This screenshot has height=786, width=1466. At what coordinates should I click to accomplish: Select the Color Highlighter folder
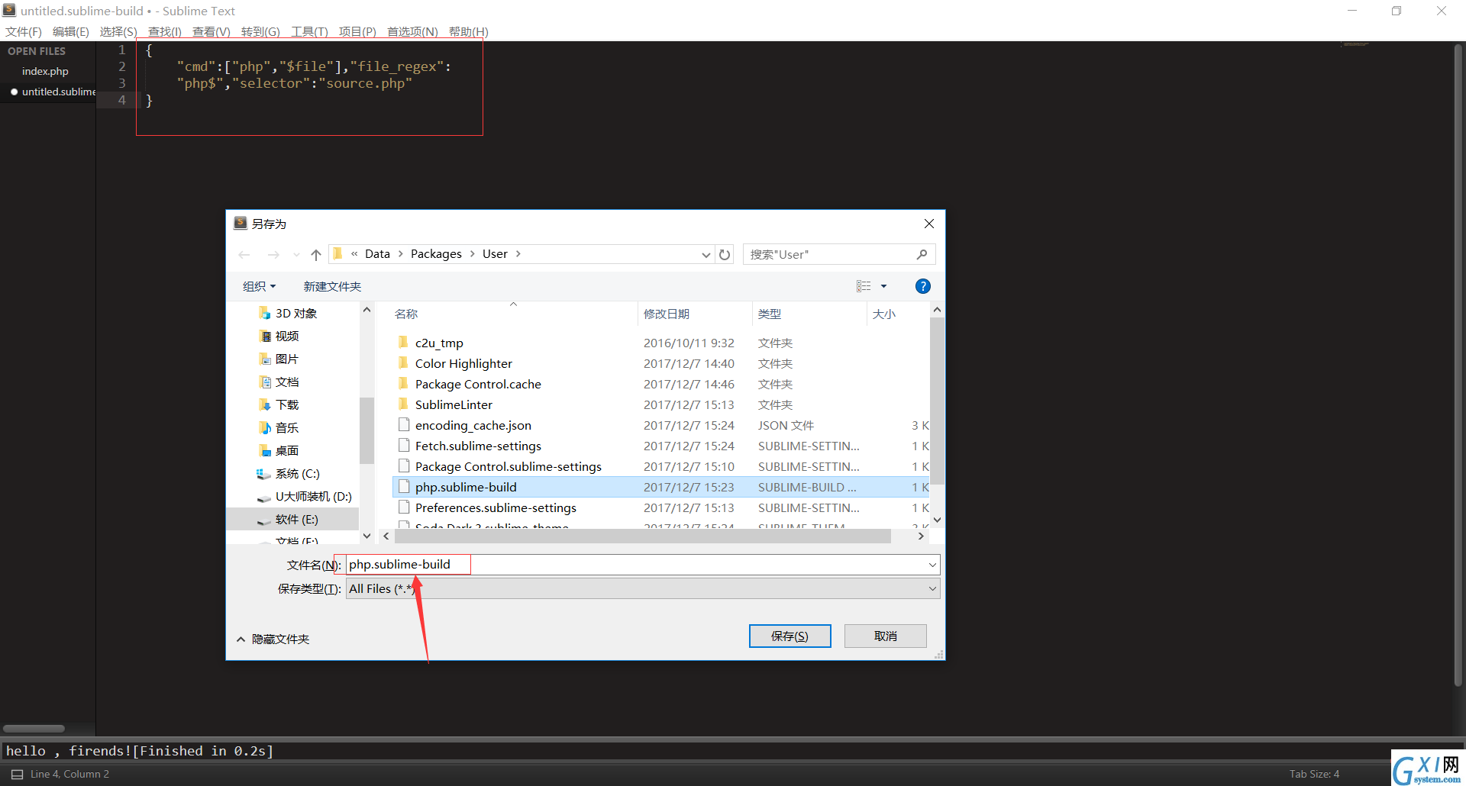tap(463, 364)
